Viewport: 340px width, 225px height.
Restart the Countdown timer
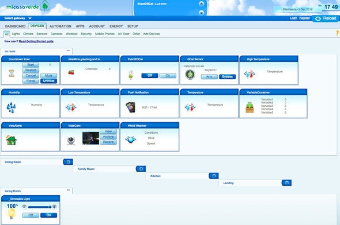tap(31, 70)
